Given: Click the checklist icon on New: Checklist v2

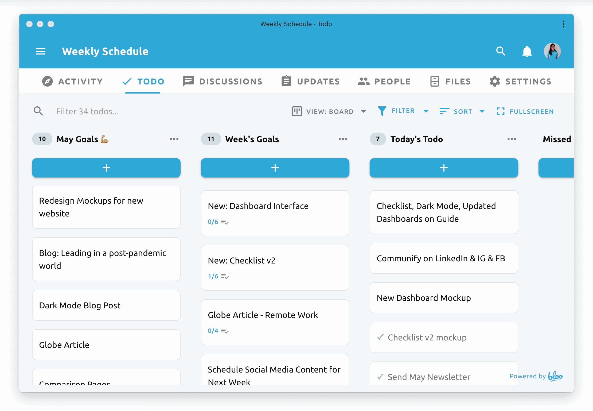Looking at the screenshot, I should (225, 277).
